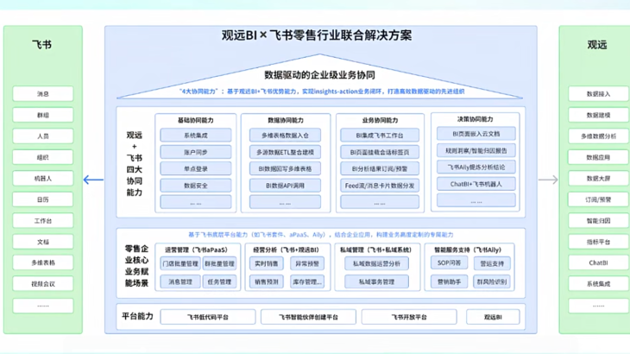Select the '库存管理...' box
630x354 pixels.
pos(307,281)
